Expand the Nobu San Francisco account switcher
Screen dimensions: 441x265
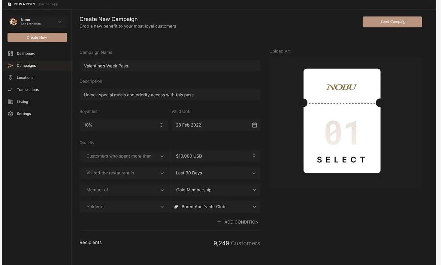(60, 22)
